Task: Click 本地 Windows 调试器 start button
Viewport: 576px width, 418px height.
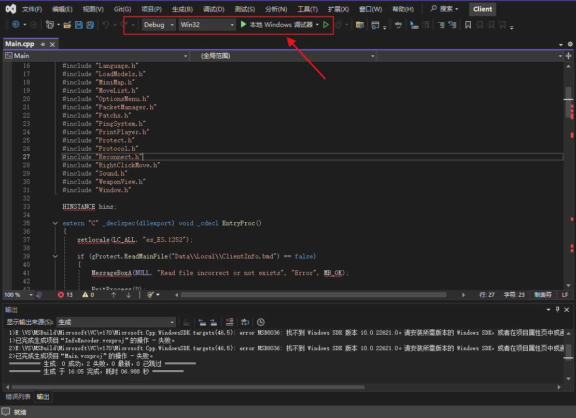Action: coord(277,25)
